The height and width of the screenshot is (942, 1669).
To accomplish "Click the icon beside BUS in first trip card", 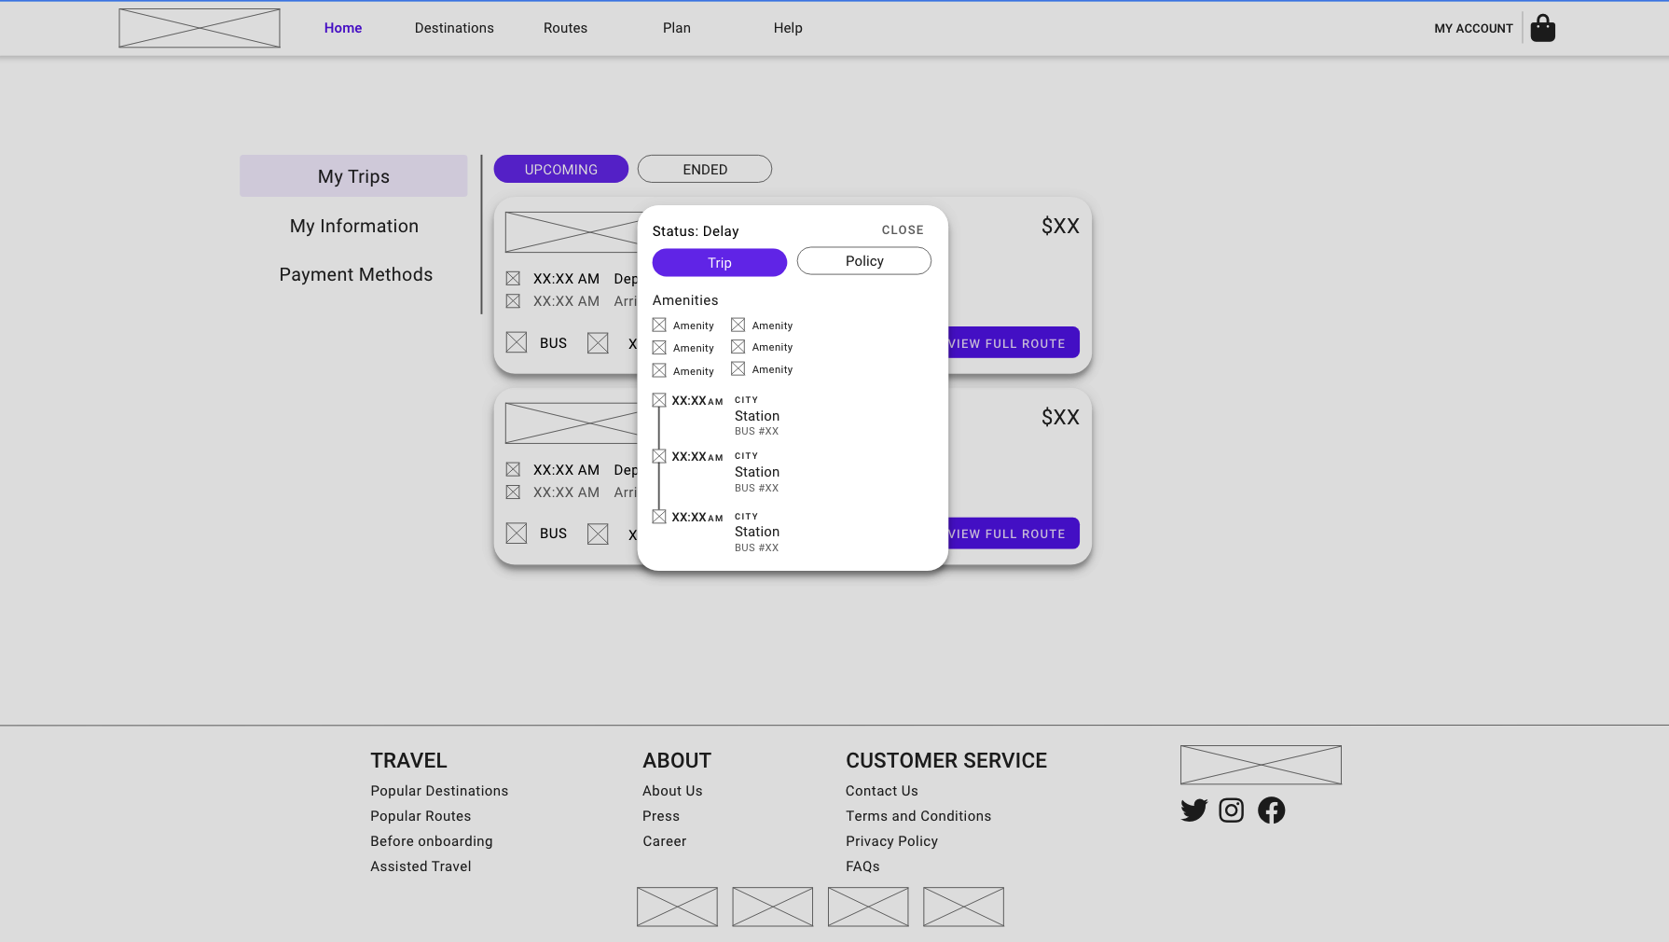I will (517, 342).
